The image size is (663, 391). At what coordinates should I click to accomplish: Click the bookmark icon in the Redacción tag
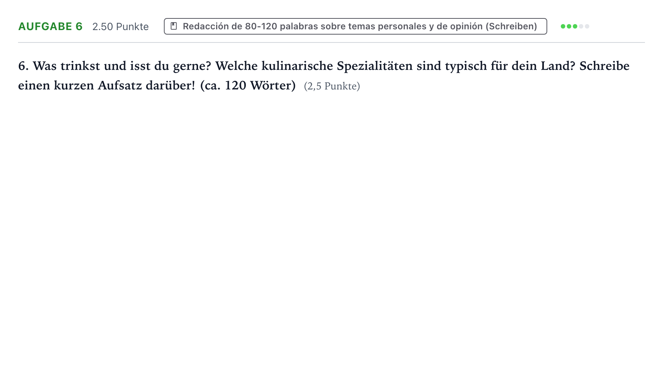tap(174, 26)
